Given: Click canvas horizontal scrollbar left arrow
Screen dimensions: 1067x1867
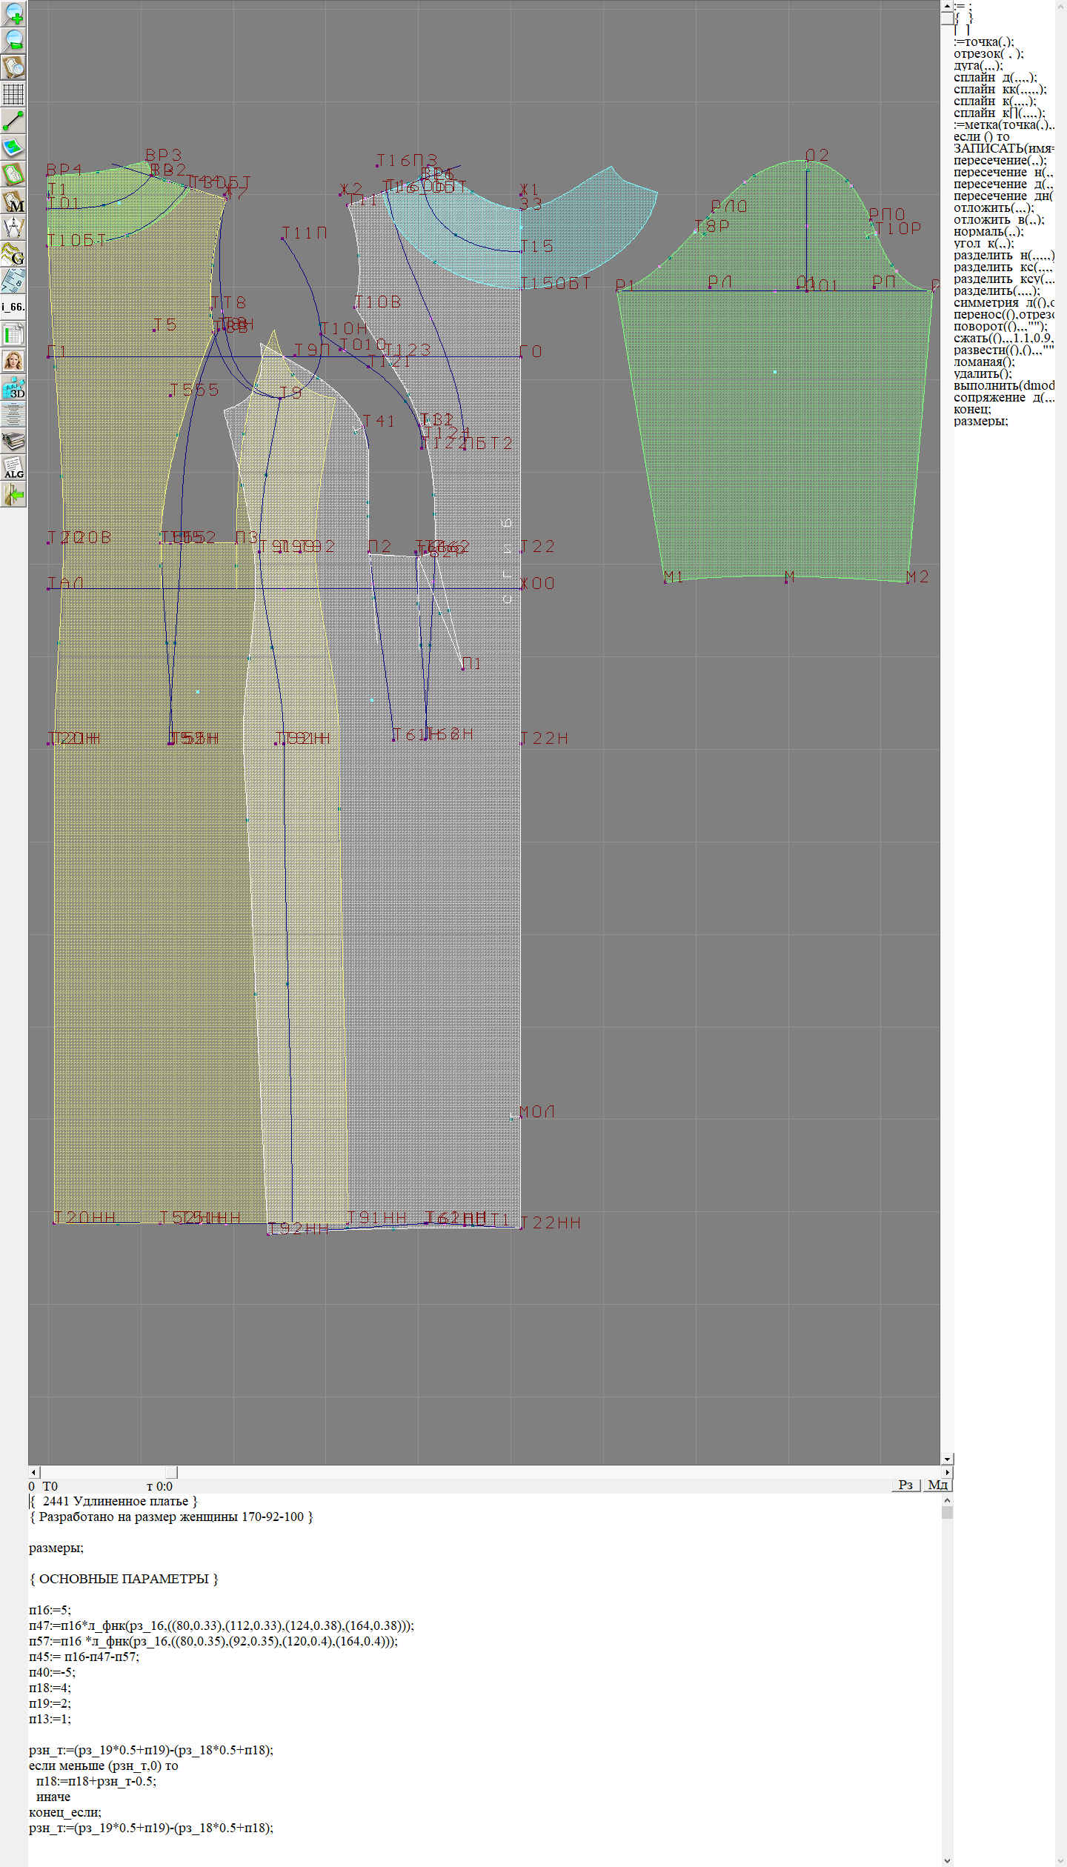Looking at the screenshot, I should click(33, 1472).
